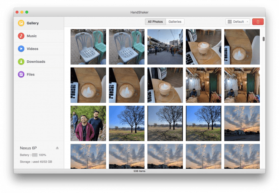Delete using the red trash button
Viewport: 279px width, 193px height.
[258, 22]
